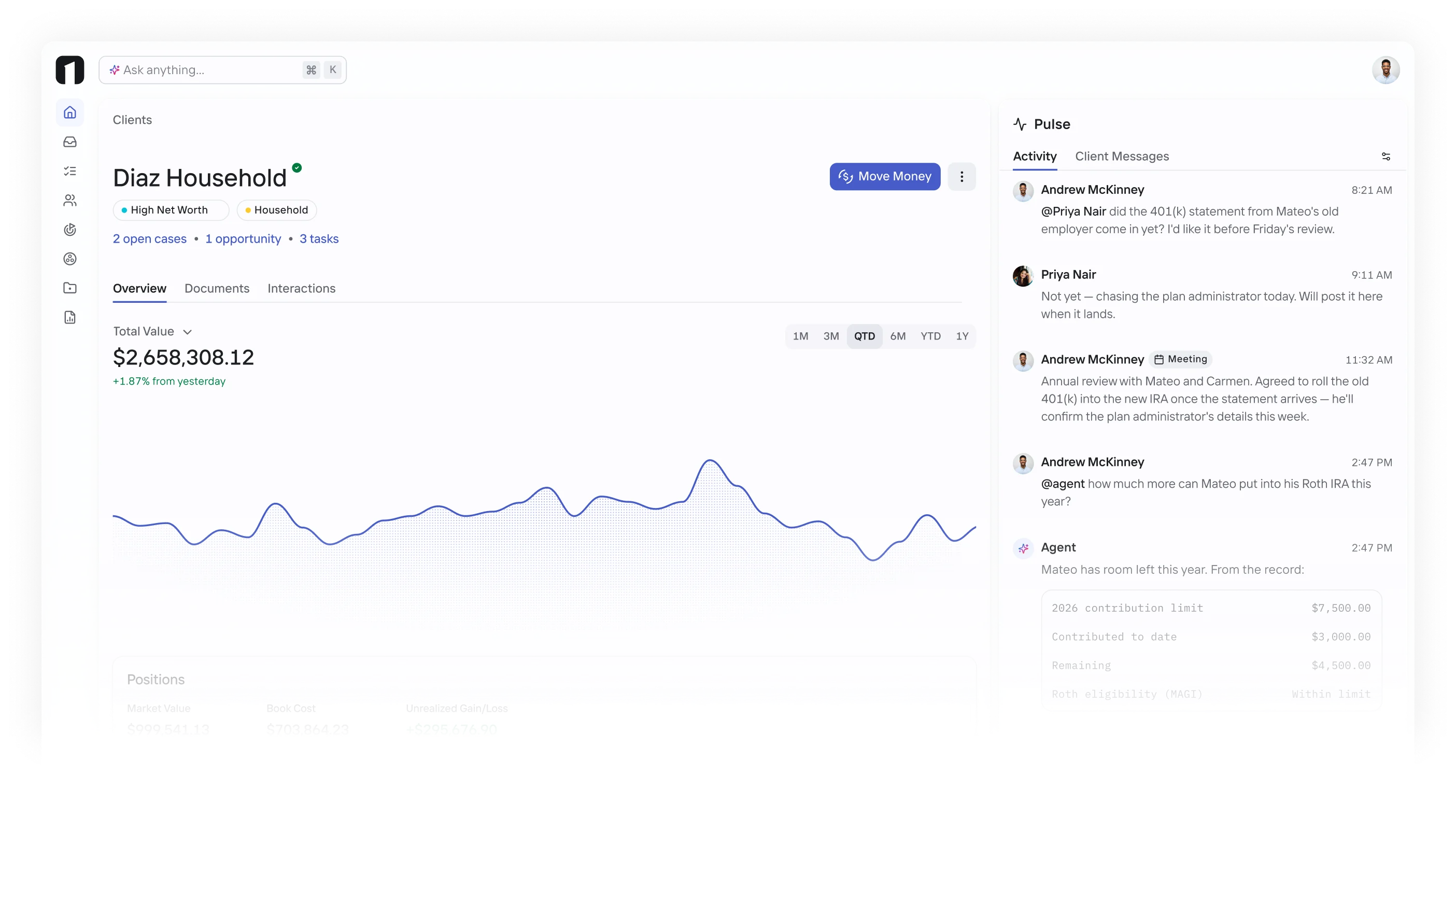Select the YTD time range
The image size is (1456, 917).
click(x=930, y=336)
